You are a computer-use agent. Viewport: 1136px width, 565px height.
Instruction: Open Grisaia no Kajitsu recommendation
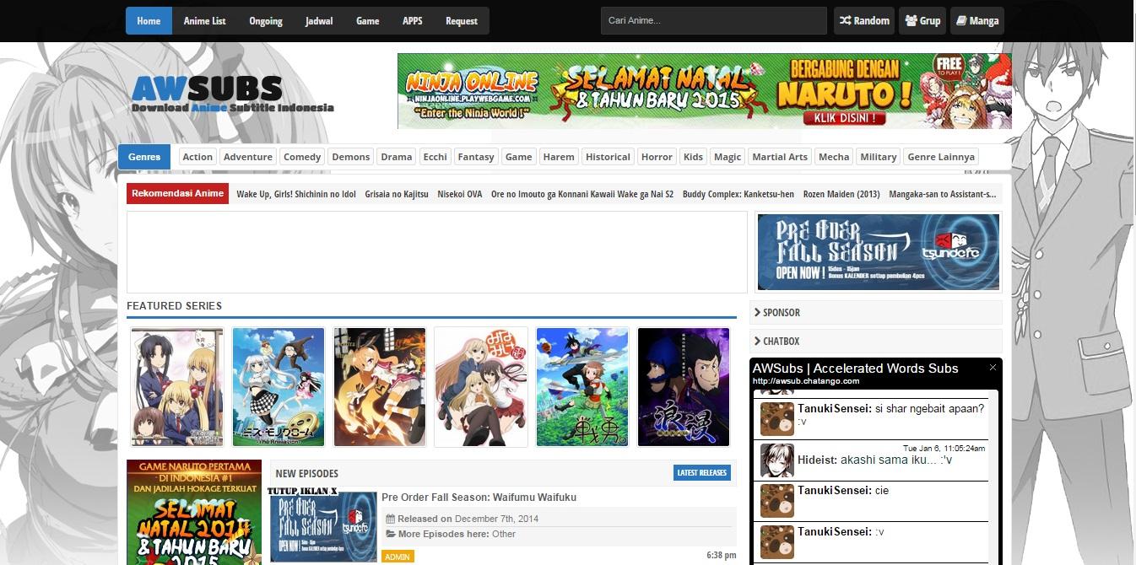point(397,194)
